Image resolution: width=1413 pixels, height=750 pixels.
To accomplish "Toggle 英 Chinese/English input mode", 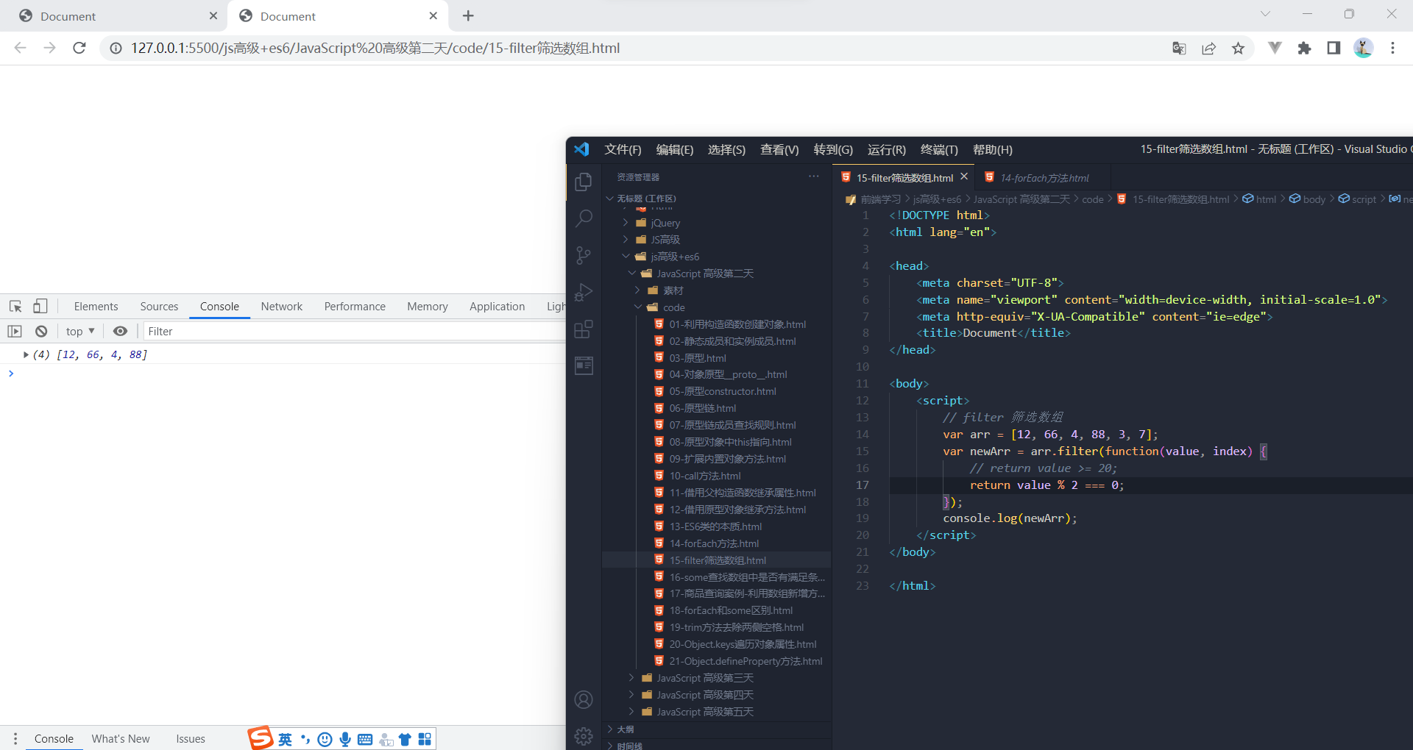I will (x=285, y=738).
